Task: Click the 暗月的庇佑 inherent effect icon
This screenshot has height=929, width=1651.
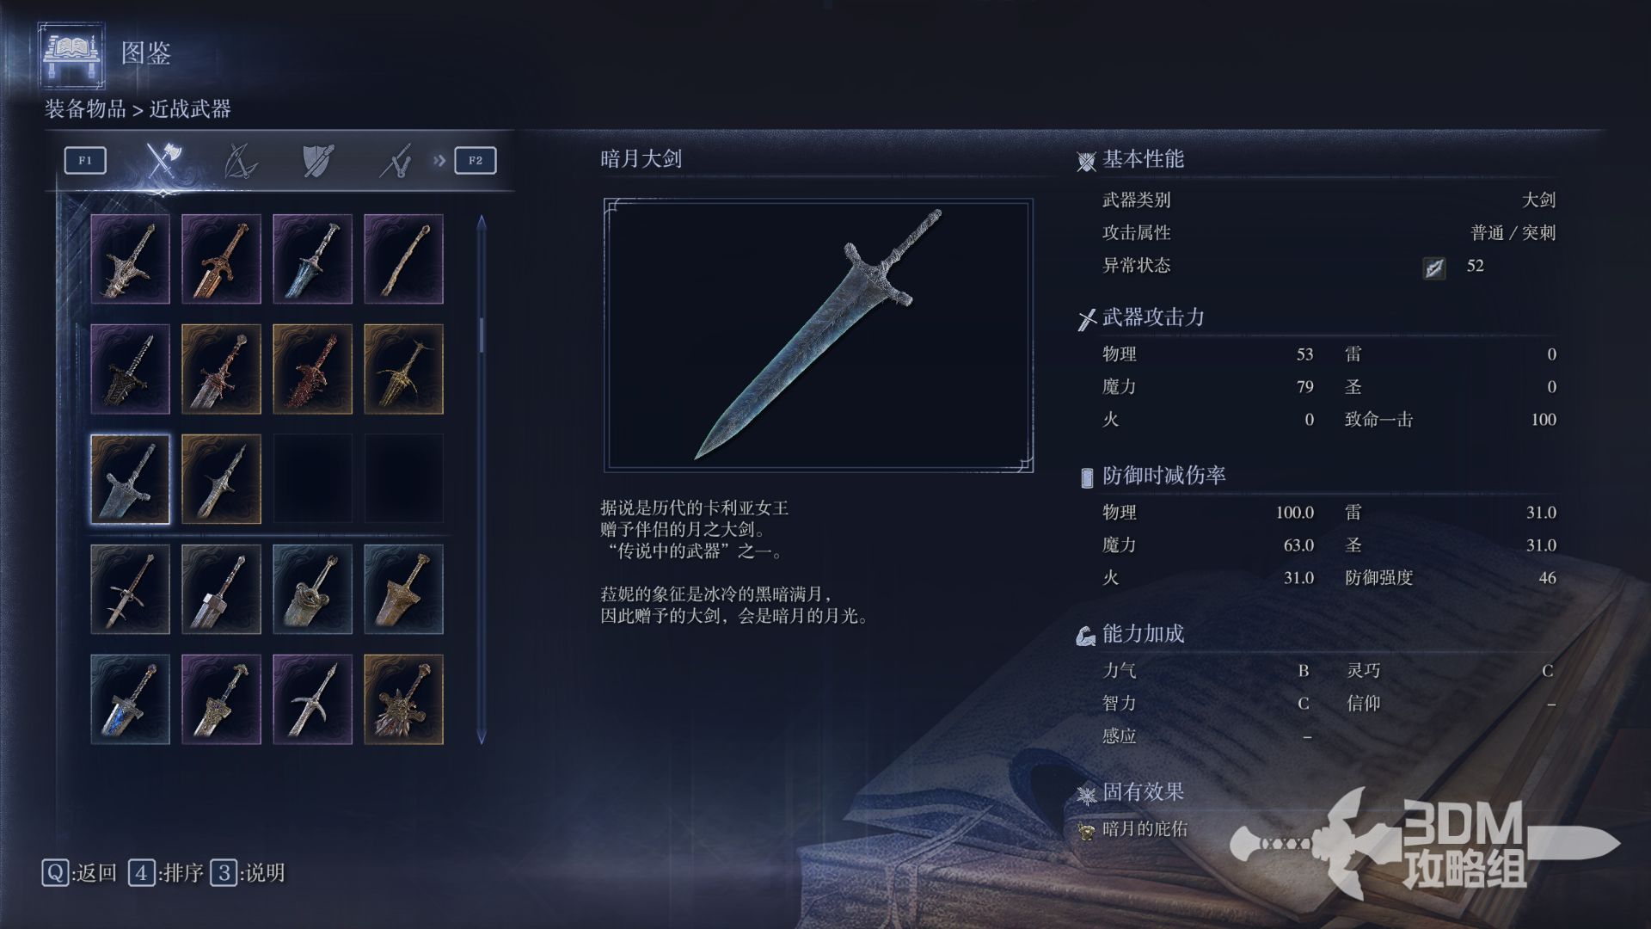Action: [x=1086, y=831]
